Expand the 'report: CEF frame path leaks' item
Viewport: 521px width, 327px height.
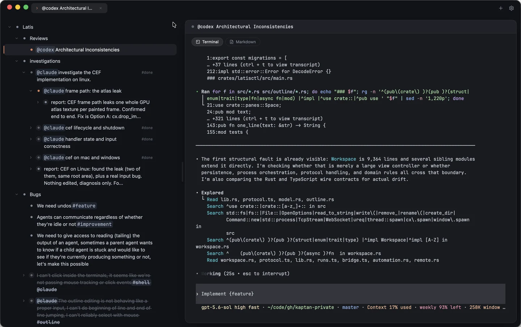(38, 102)
